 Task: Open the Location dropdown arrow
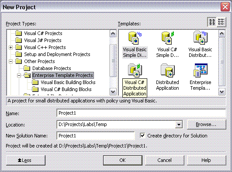tap(179, 125)
